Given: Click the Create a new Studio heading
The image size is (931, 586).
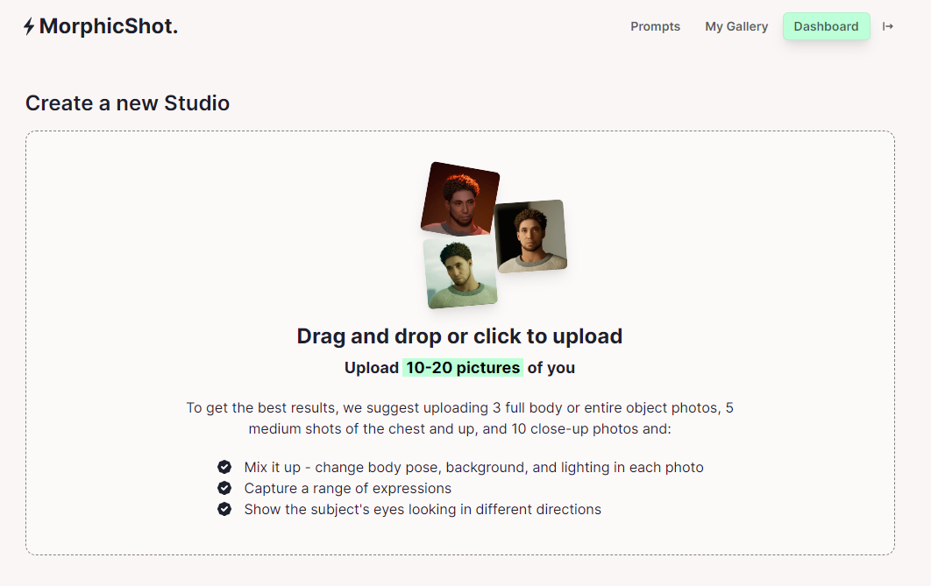Looking at the screenshot, I should (x=127, y=103).
